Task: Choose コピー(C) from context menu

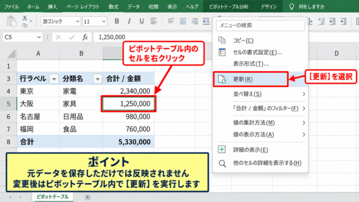Action: (243, 40)
